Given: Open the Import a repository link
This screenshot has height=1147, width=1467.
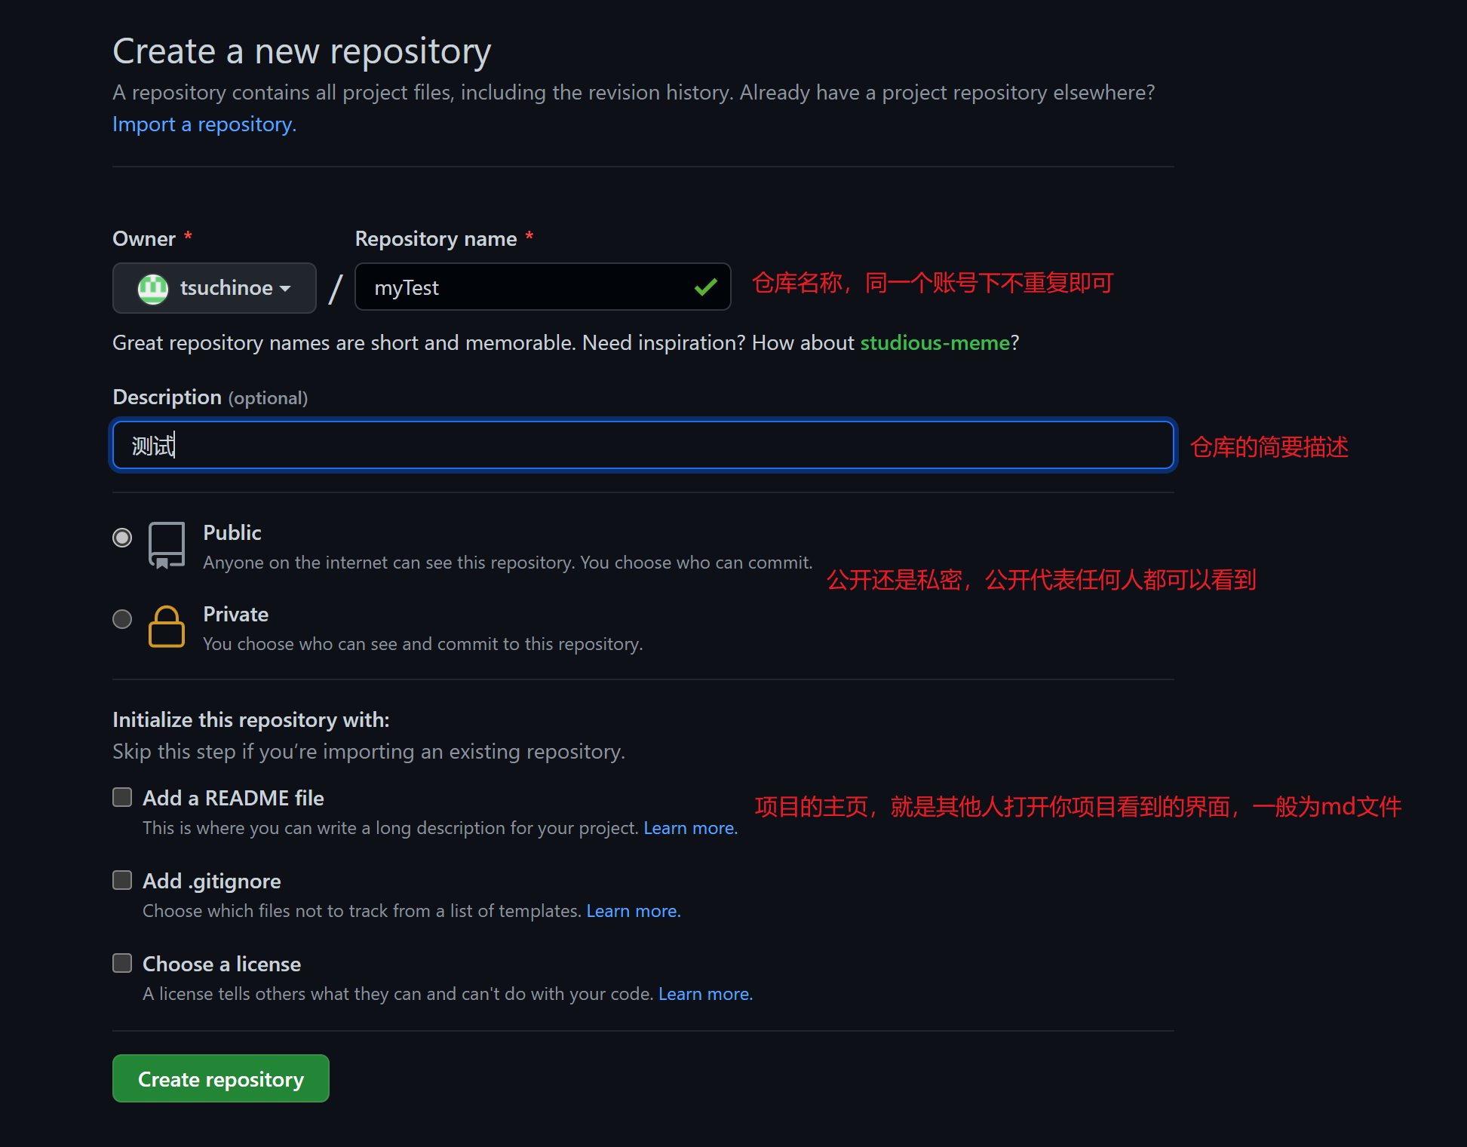Looking at the screenshot, I should click(x=204, y=124).
